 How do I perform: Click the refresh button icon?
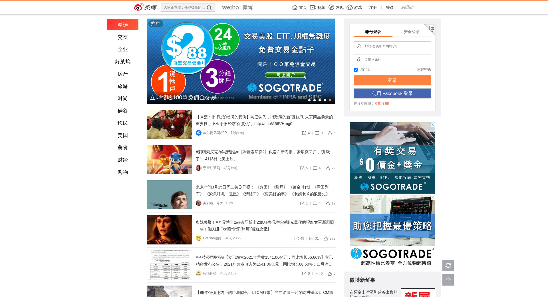(x=448, y=266)
